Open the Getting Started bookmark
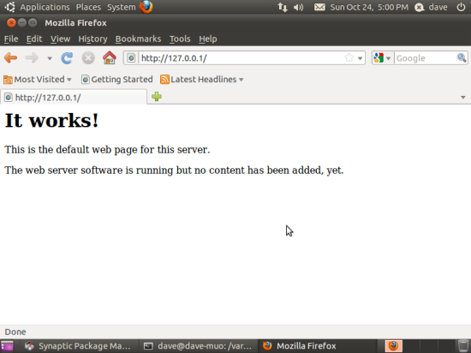This screenshot has height=353, width=471. tap(116, 80)
